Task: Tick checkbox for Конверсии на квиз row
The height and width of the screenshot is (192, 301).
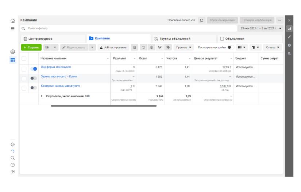Action: [24, 88]
